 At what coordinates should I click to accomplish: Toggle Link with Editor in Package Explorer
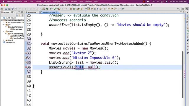pos(19,16)
